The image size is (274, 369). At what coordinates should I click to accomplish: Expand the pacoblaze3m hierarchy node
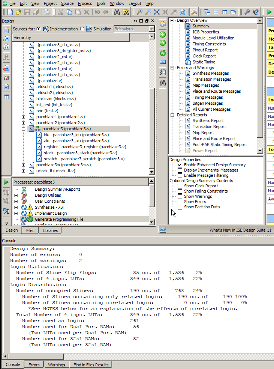23,165
